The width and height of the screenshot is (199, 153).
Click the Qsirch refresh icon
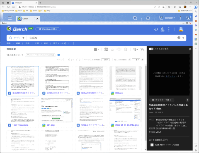(x=156, y=29)
